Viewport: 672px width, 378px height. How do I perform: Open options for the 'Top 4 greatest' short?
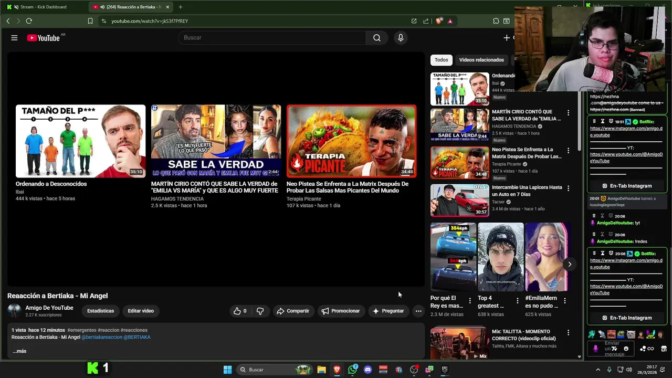point(517,301)
